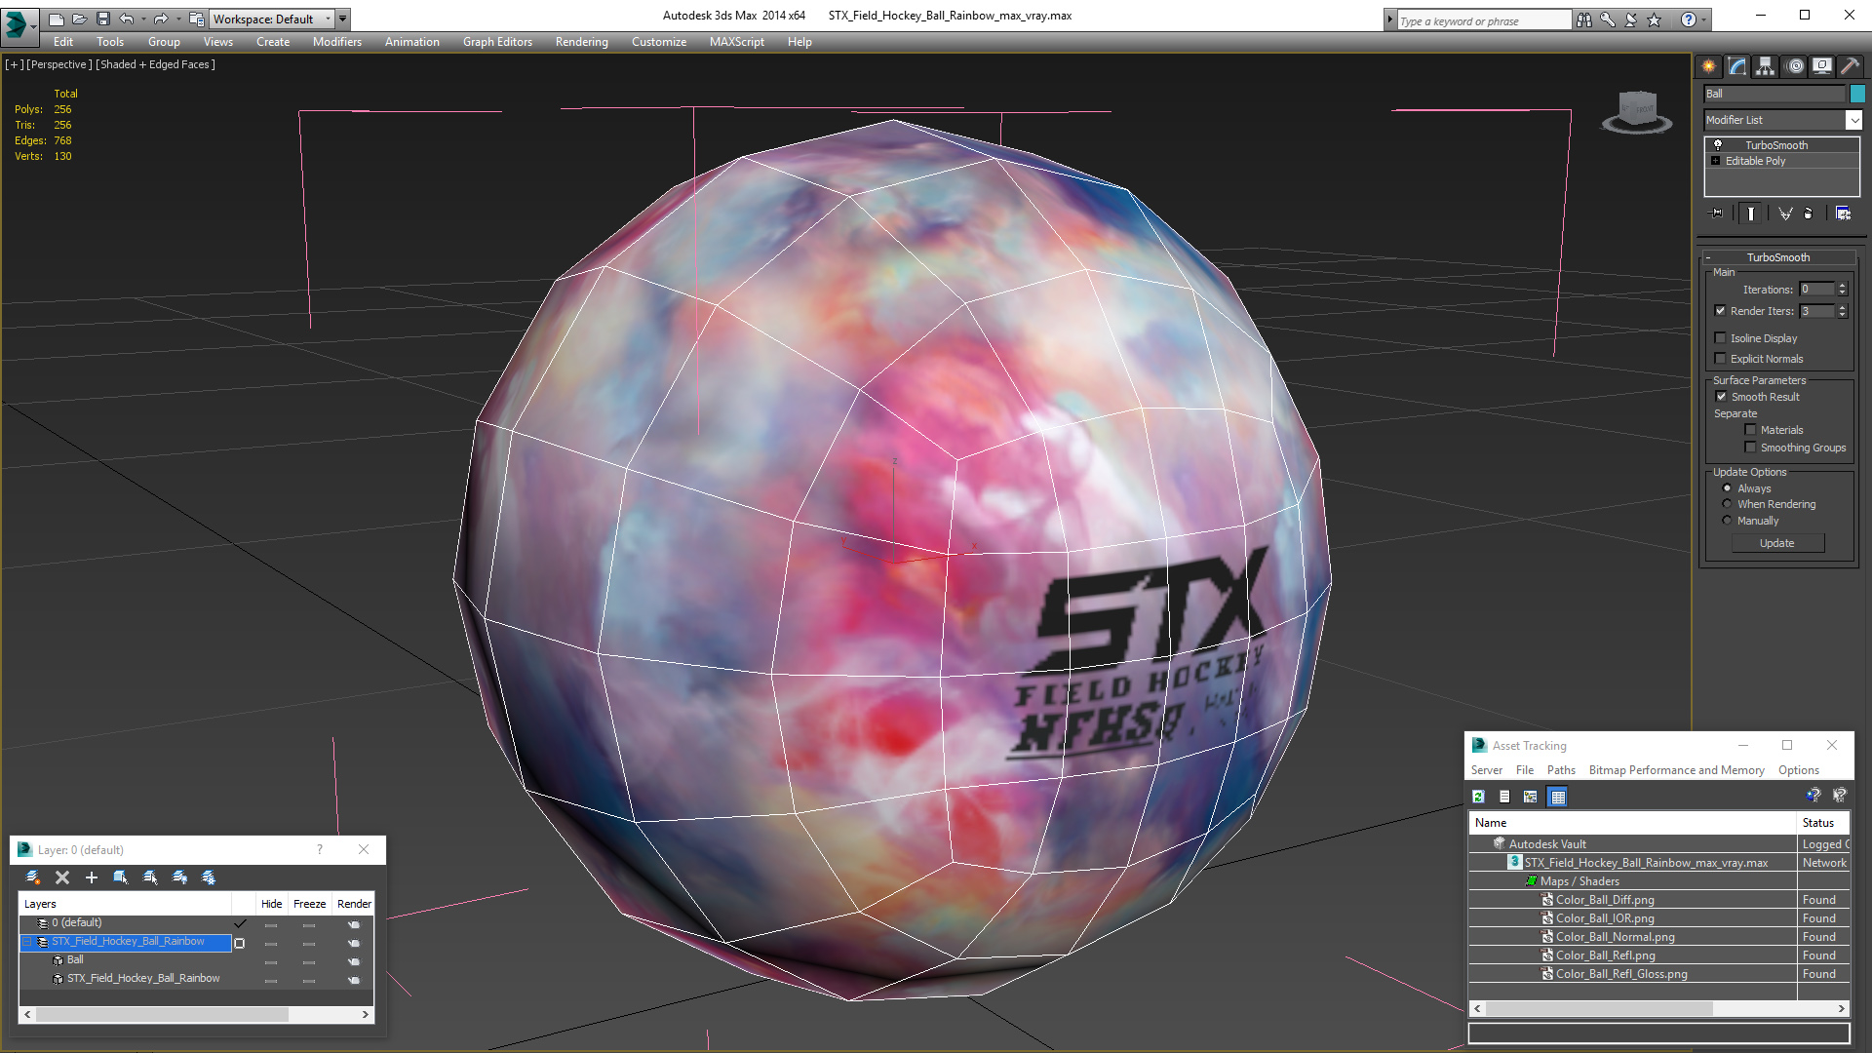Toggle the Render Iters checkbox
The width and height of the screenshot is (1872, 1053).
point(1721,311)
